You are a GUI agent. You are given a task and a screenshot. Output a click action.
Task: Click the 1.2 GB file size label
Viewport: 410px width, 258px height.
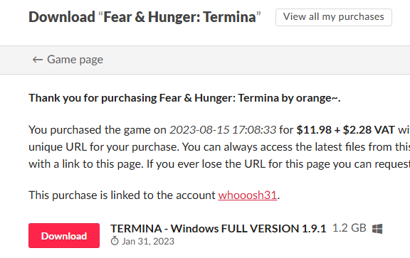coord(349,228)
